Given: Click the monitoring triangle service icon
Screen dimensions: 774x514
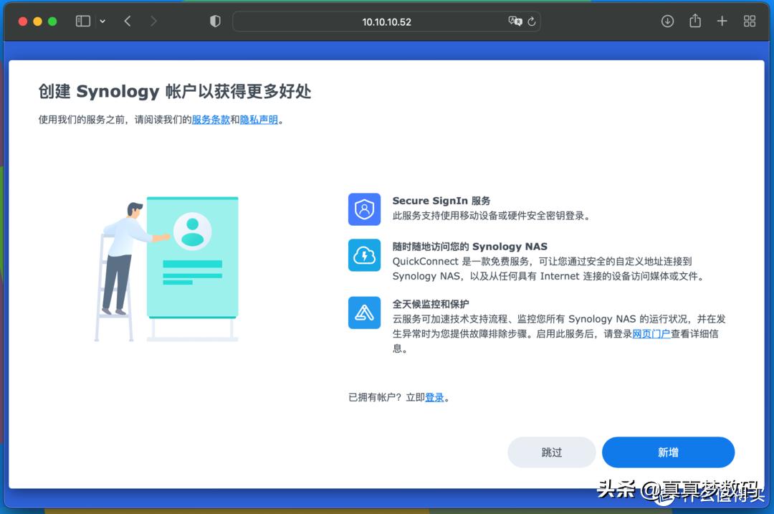Looking at the screenshot, I should click(364, 313).
